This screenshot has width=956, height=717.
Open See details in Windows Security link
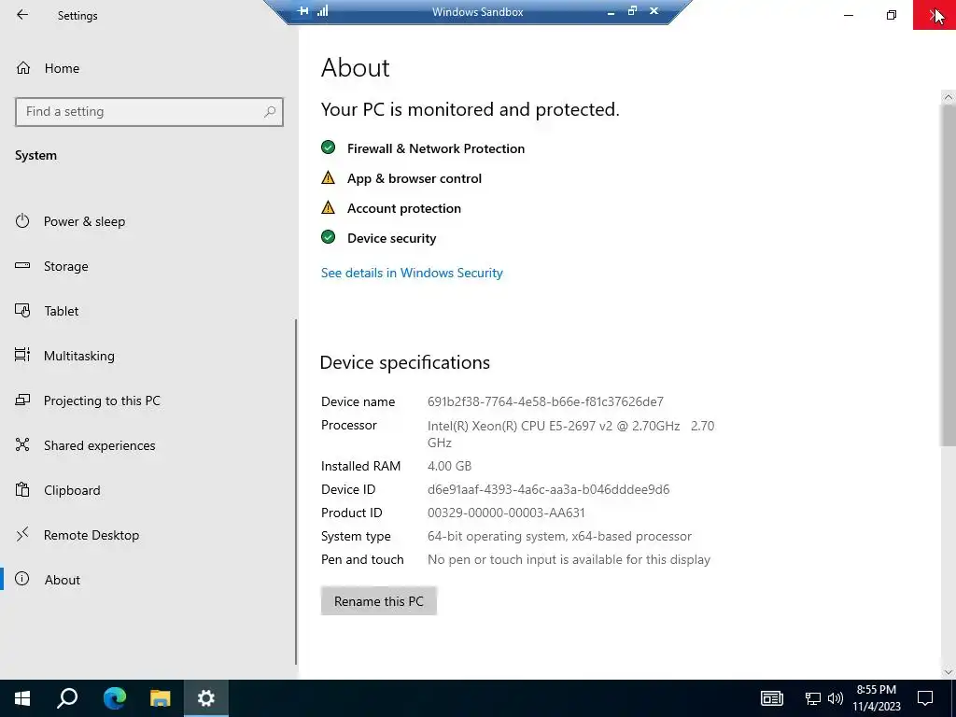pyautogui.click(x=412, y=273)
